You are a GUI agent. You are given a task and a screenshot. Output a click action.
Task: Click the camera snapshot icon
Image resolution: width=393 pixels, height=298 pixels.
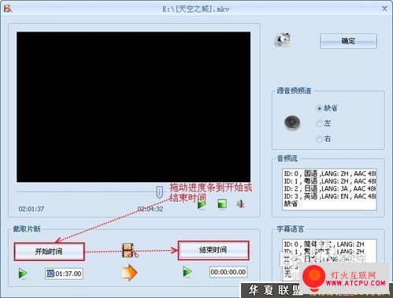click(x=283, y=39)
